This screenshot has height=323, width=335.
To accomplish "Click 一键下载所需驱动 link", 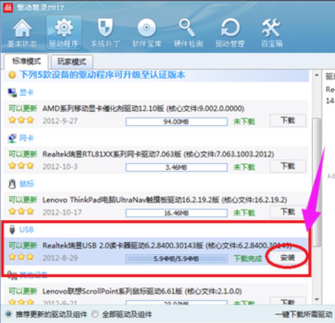I will [304, 314].
